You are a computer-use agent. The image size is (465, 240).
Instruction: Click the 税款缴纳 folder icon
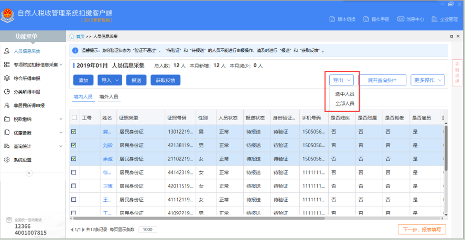[x=7, y=119]
